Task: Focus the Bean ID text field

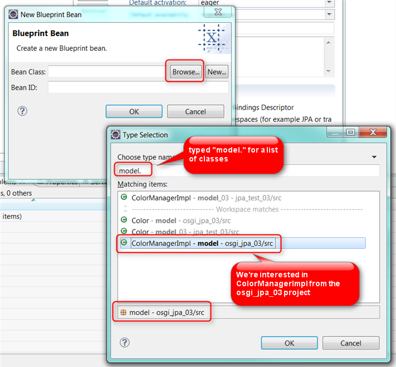Action: coord(138,87)
